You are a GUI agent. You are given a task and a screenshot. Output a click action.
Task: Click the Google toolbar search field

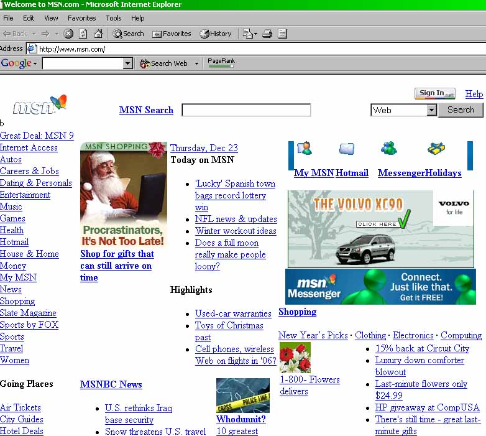(83, 63)
